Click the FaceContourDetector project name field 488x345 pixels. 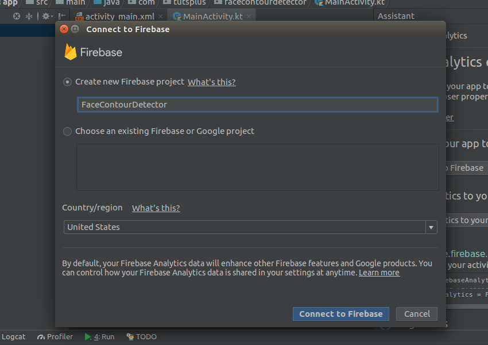tap(257, 105)
